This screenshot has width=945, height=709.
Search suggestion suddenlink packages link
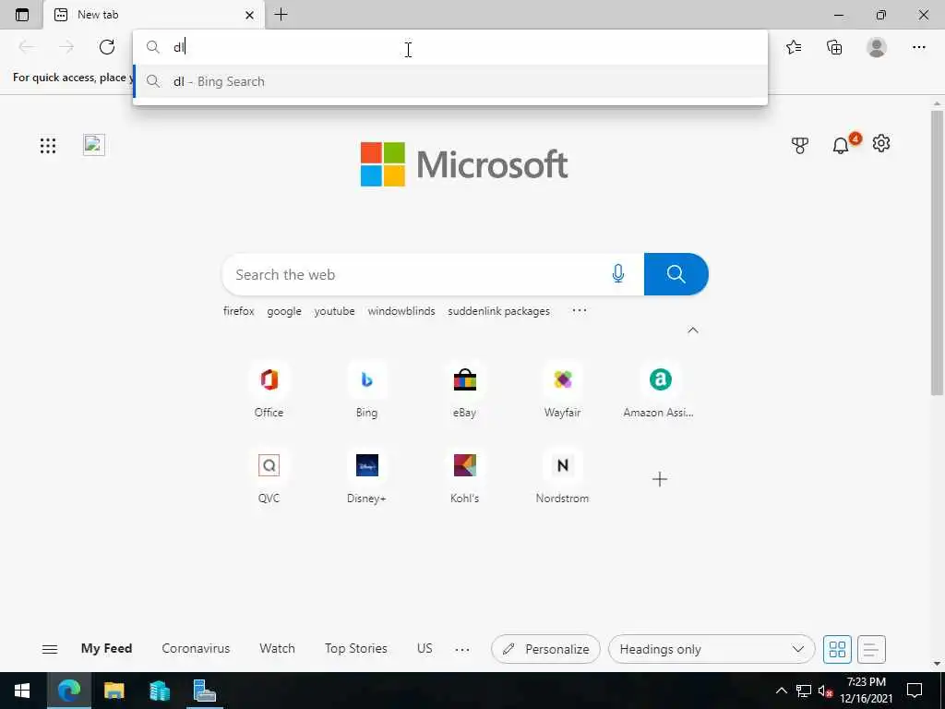pyautogui.click(x=498, y=311)
